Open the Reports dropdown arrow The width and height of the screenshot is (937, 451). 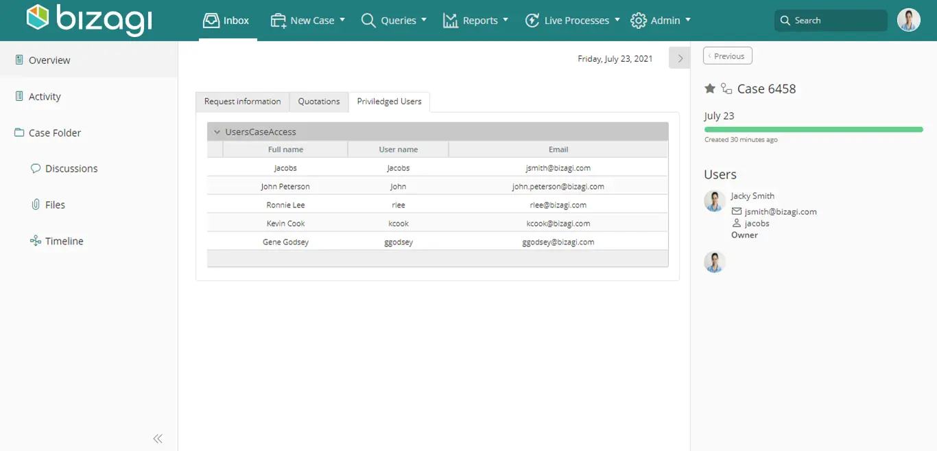pyautogui.click(x=506, y=20)
